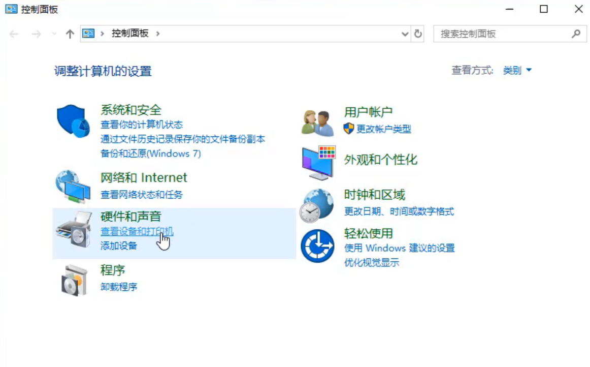Screen dimensions: 590x367
Task: Open the Network and Internet globe icon
Action: 73,187
